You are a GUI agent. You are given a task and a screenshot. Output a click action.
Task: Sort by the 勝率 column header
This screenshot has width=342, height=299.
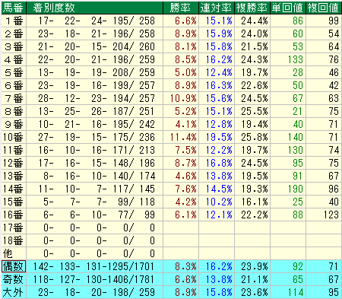[x=181, y=8]
